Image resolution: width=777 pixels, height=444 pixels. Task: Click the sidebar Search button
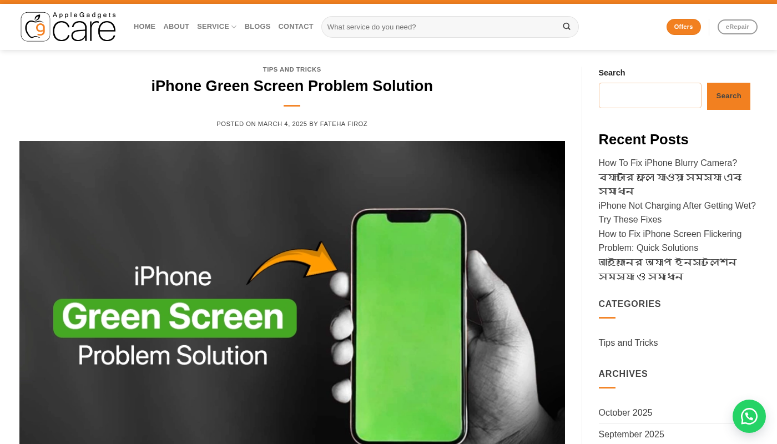[x=729, y=96]
